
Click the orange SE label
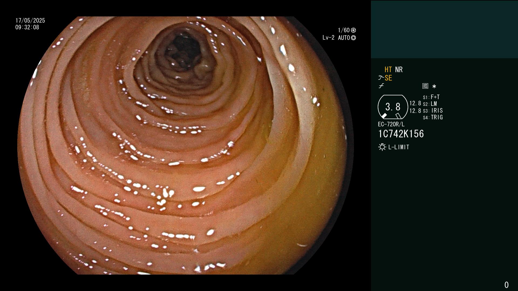pyautogui.click(x=388, y=78)
